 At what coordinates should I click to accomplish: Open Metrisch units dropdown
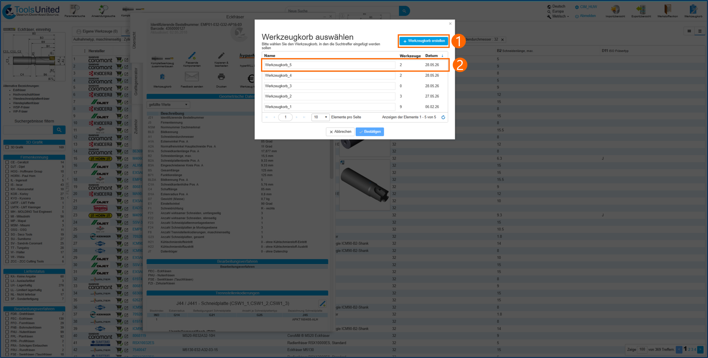click(558, 16)
